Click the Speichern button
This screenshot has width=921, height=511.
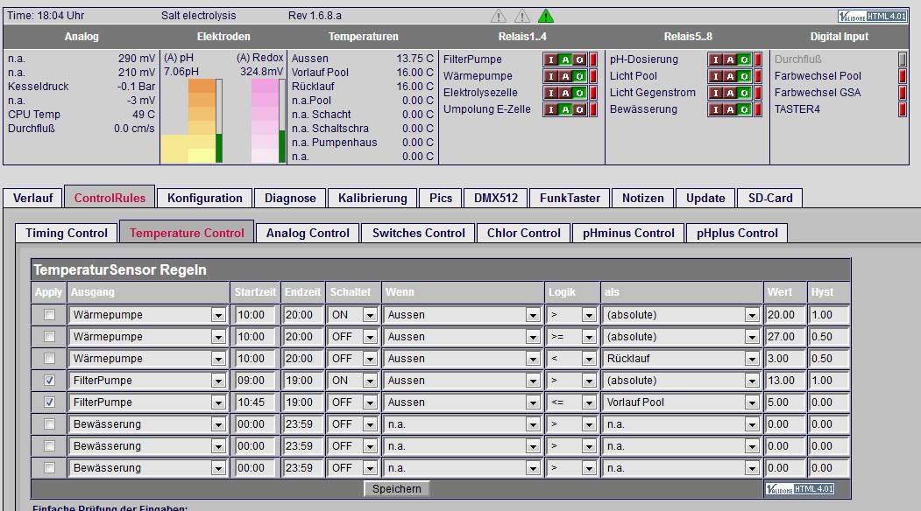396,489
